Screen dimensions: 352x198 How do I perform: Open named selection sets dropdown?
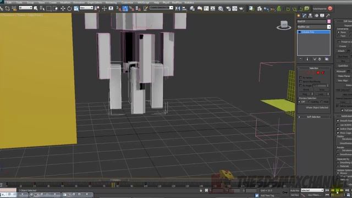161,8
